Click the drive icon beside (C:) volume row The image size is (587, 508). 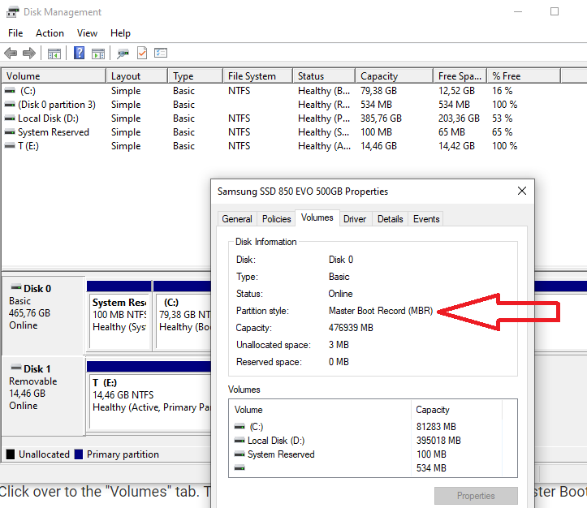coord(10,91)
